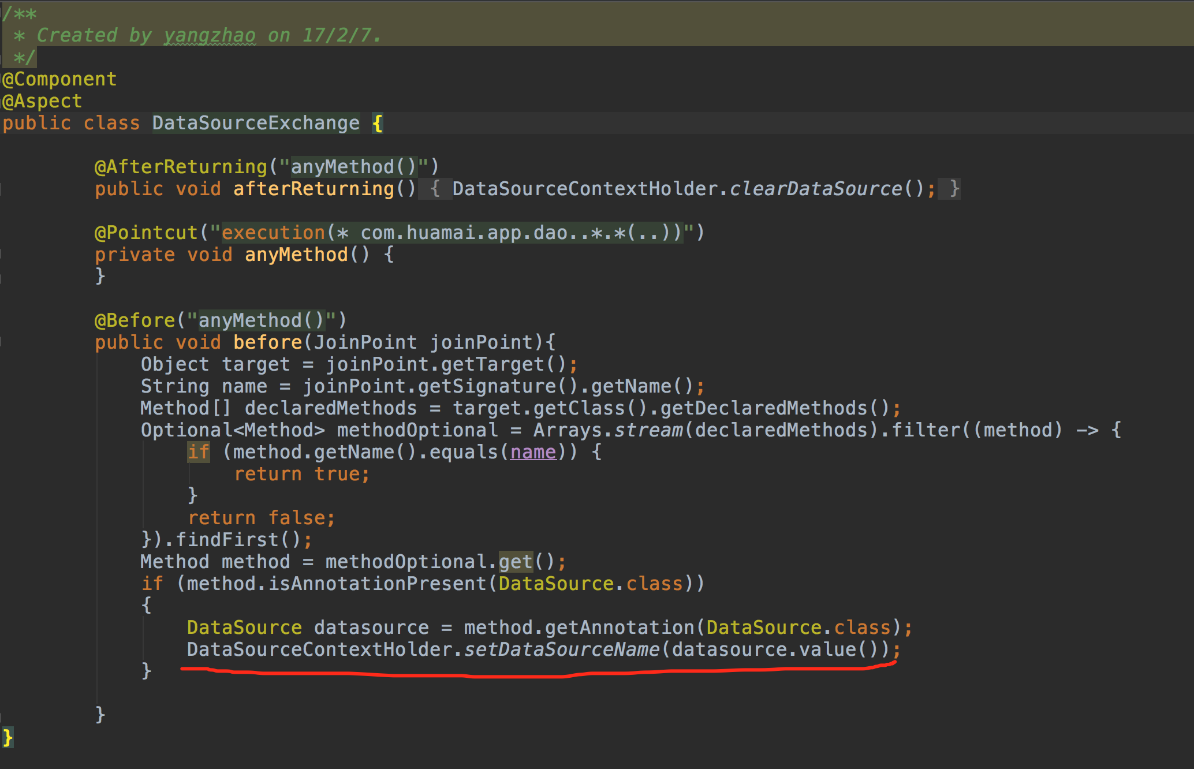Click the isAnnotationPresent method call
This screenshot has width=1194, height=769.
point(377,584)
